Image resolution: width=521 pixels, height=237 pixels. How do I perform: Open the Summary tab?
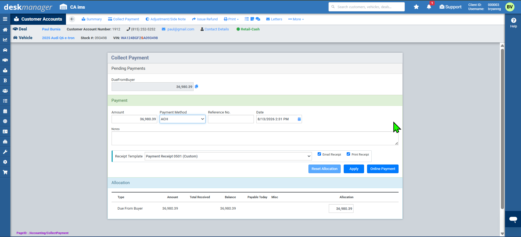point(91,19)
